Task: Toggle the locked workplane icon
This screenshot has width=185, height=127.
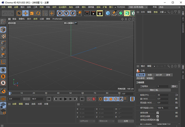Action: (3, 105)
